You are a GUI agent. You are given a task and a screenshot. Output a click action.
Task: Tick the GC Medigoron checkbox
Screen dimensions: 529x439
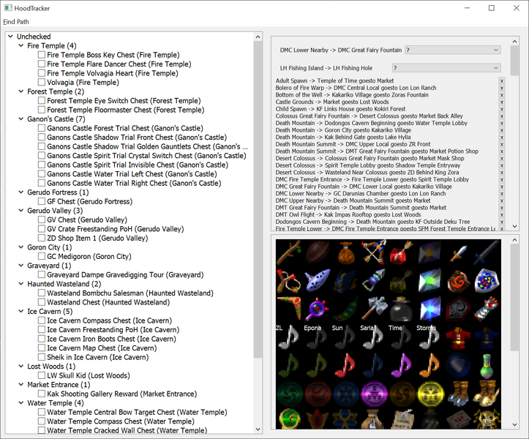42,257
